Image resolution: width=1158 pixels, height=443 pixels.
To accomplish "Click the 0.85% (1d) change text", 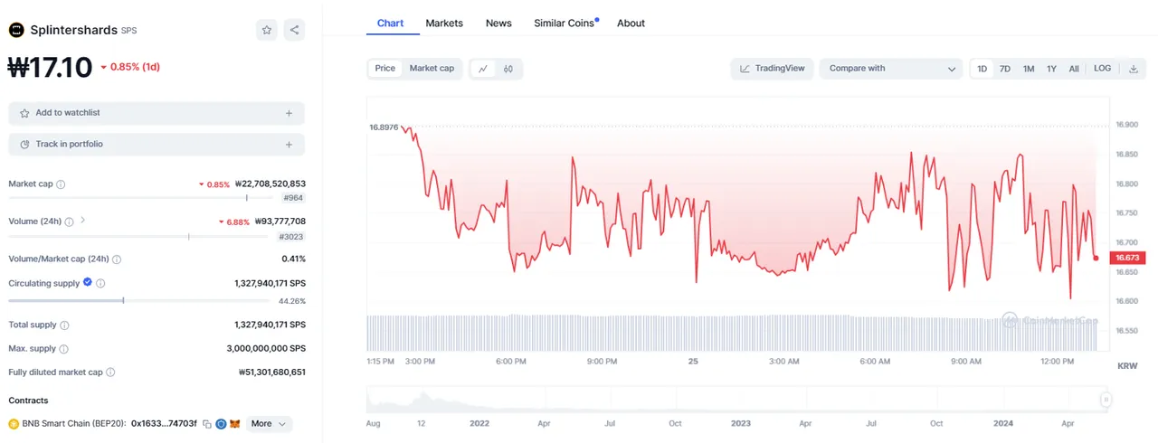I will (x=130, y=67).
